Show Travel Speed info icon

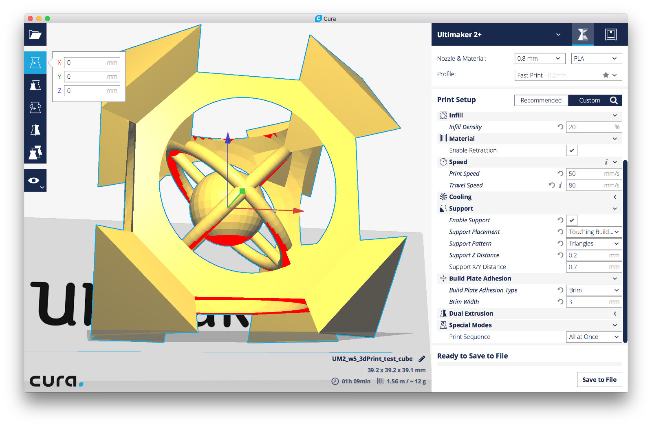(560, 185)
